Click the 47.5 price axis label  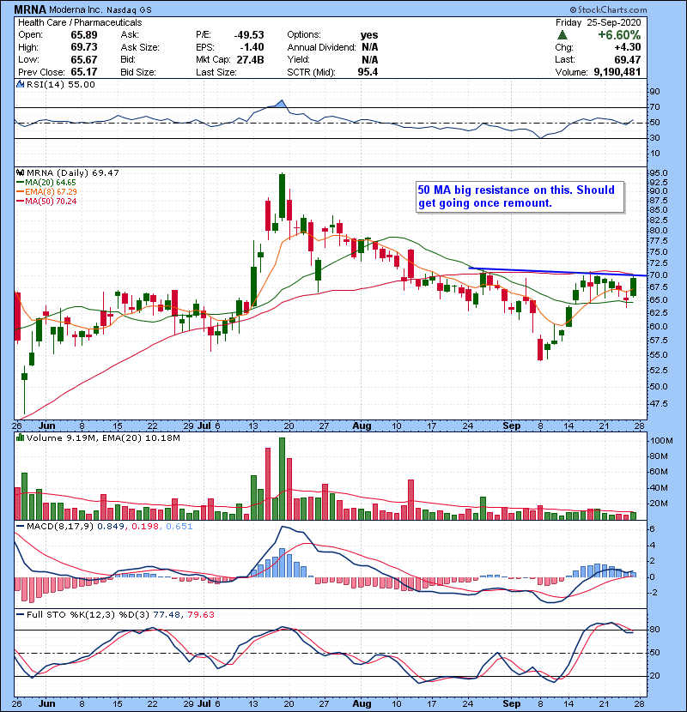(x=660, y=403)
